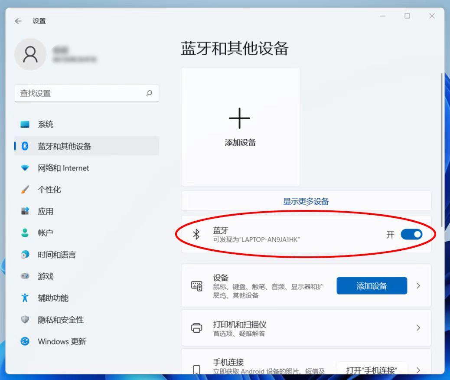450x380 pixels.
Task: Expand the 设备 row chevron
Action: coord(418,286)
